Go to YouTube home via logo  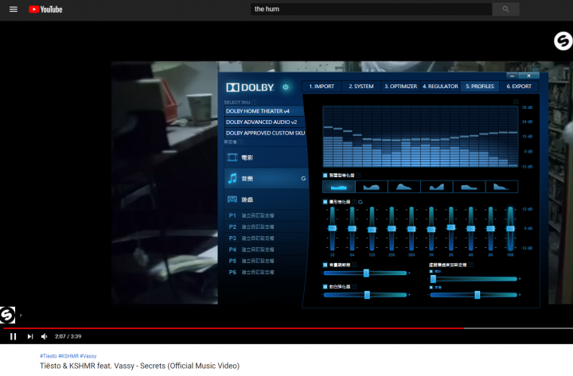tap(45, 9)
